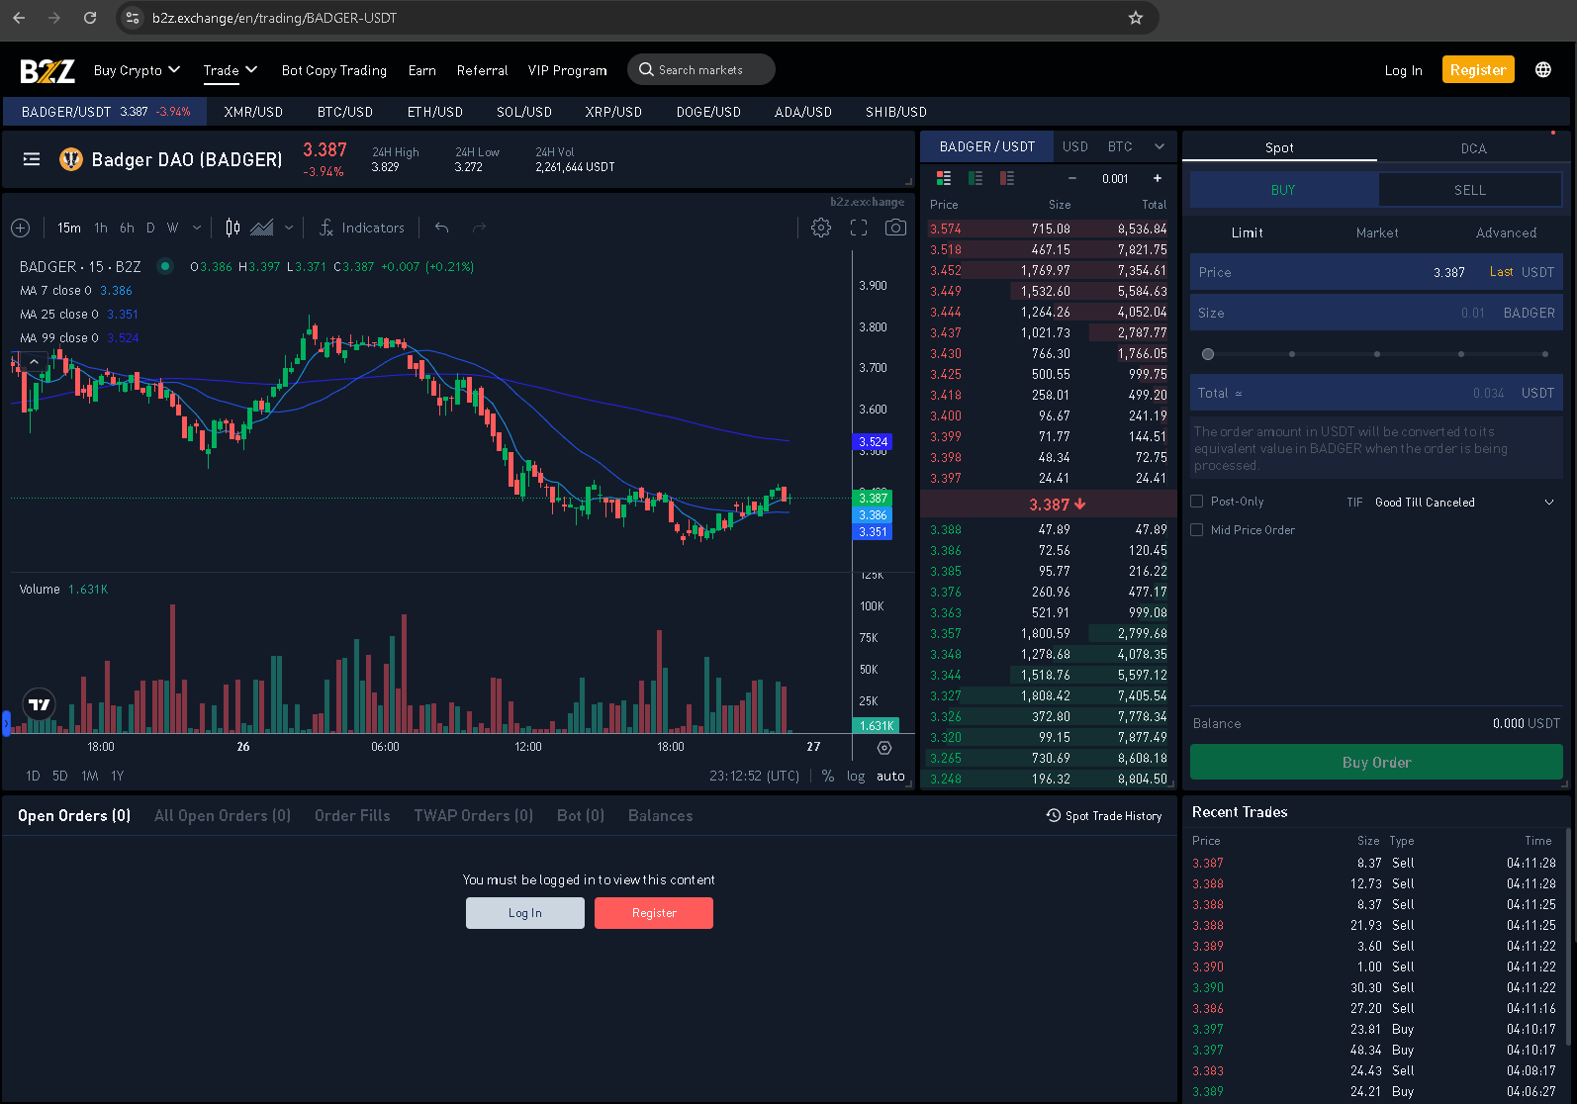Toggle chart fullscreen mode
The width and height of the screenshot is (1577, 1104).
[x=859, y=228]
